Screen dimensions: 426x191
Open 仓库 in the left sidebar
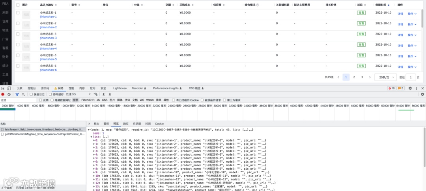click(5, 21)
